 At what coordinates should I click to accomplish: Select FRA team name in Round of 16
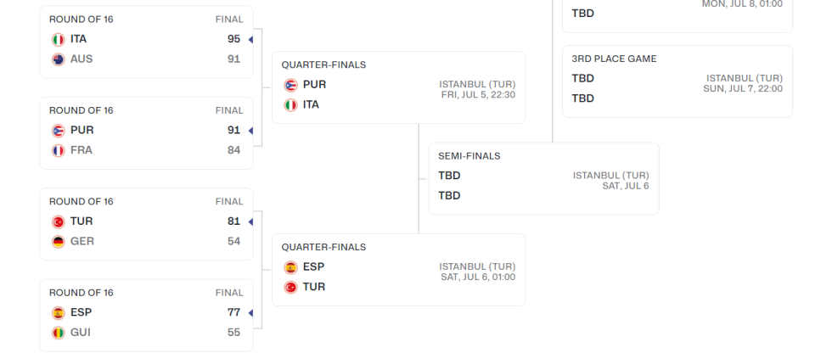tap(81, 150)
